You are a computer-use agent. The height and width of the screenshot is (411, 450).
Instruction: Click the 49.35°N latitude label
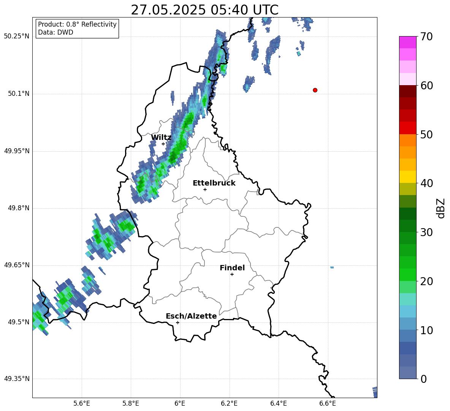point(17,379)
